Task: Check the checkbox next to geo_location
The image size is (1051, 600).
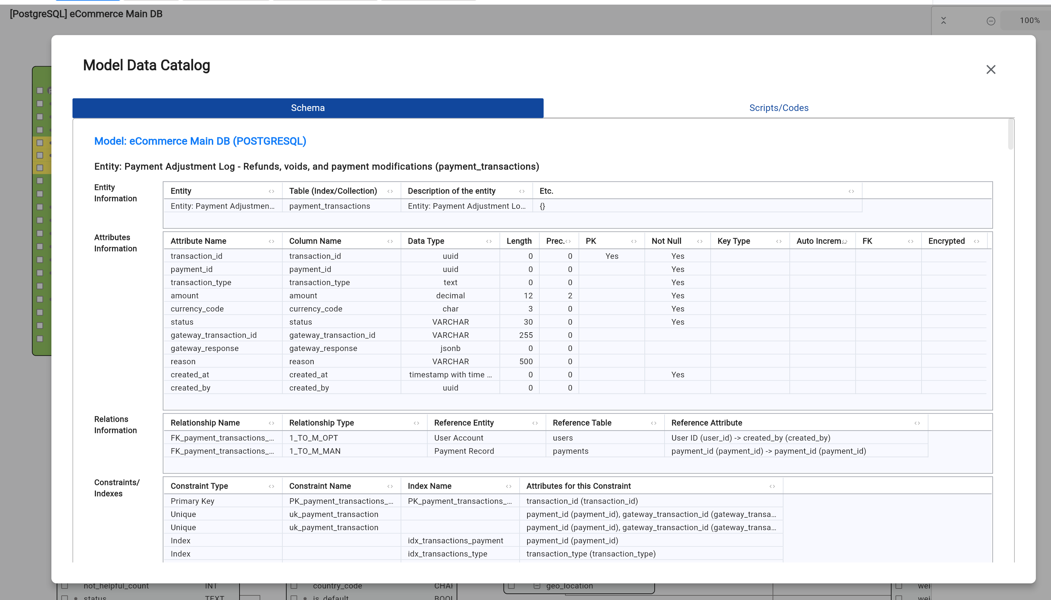Action: (x=511, y=585)
